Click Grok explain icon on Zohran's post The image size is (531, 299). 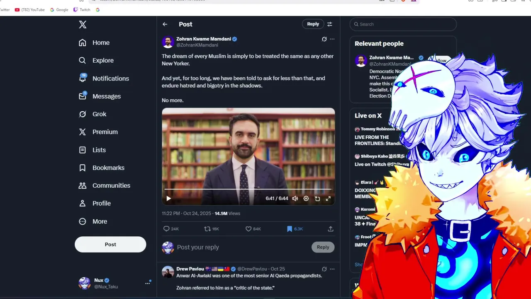324,39
